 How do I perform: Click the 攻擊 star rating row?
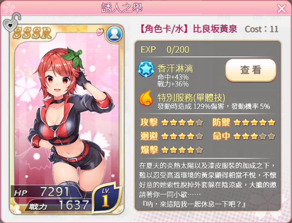[172, 122]
